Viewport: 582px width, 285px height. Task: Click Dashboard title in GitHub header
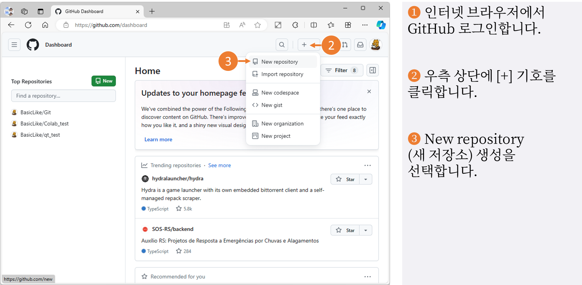[x=58, y=45]
